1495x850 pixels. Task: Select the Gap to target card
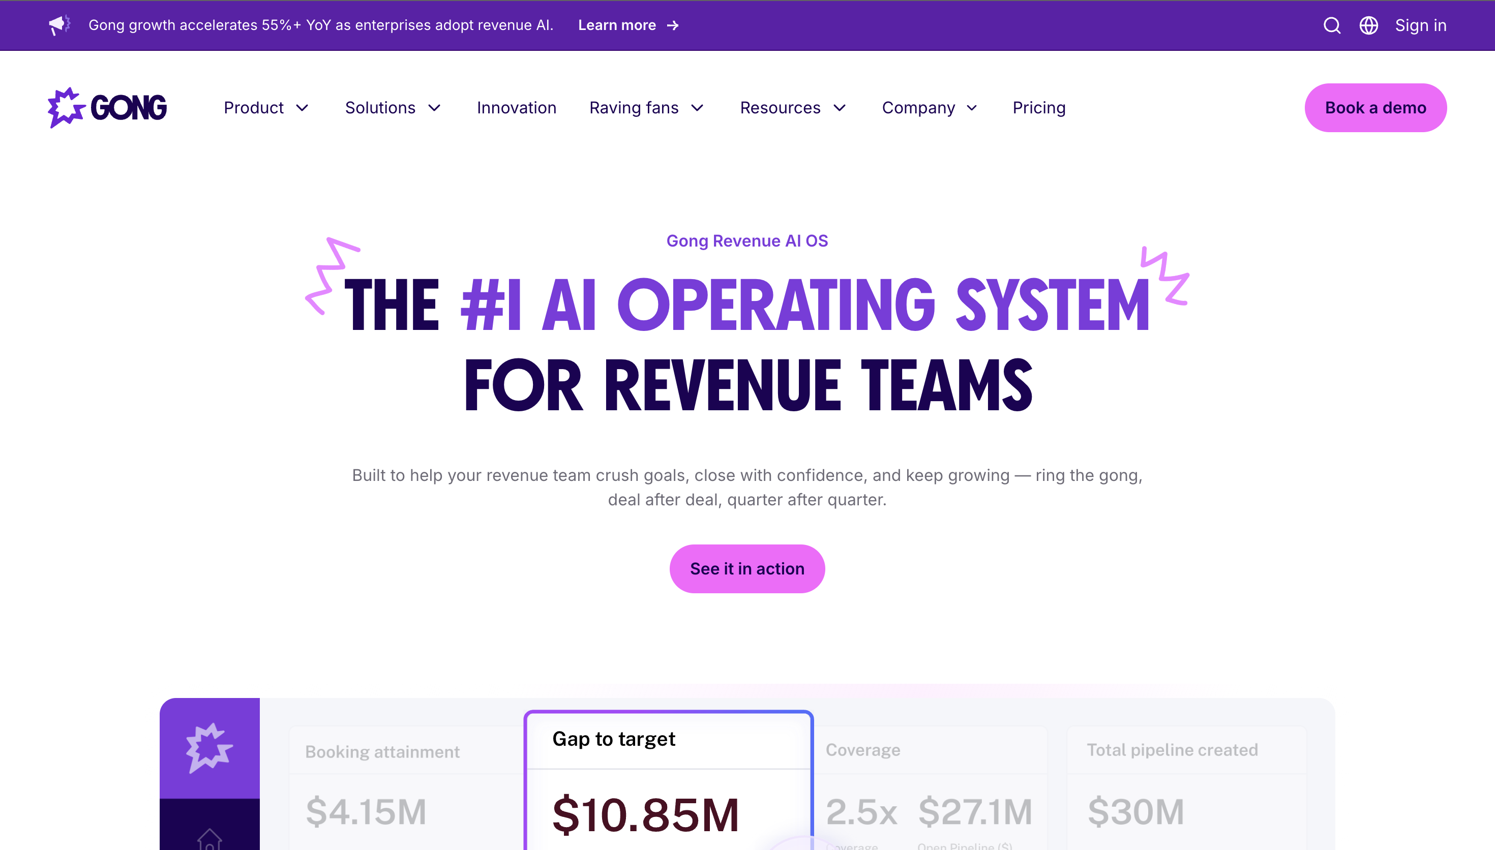669,780
